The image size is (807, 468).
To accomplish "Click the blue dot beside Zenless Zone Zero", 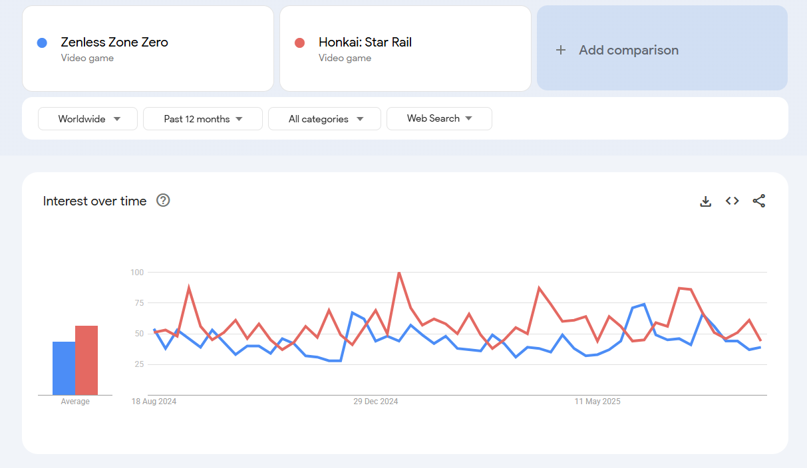I will click(42, 43).
